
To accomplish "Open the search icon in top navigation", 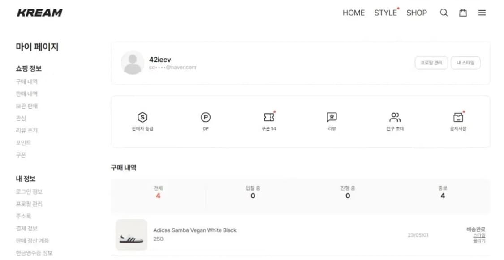I will coord(444,13).
